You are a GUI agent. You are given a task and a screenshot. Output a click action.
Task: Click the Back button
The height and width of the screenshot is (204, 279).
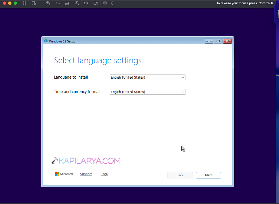[x=180, y=175]
